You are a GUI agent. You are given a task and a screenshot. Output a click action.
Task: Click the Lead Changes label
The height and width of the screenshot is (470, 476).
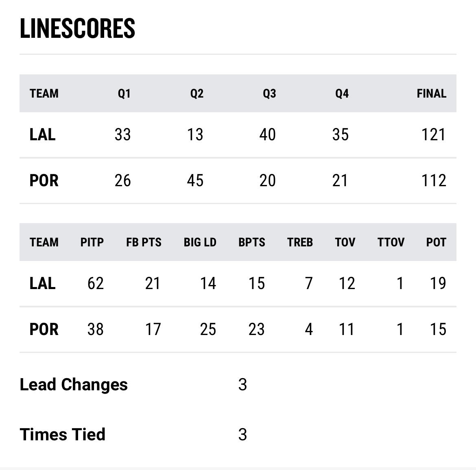pyautogui.click(x=74, y=385)
